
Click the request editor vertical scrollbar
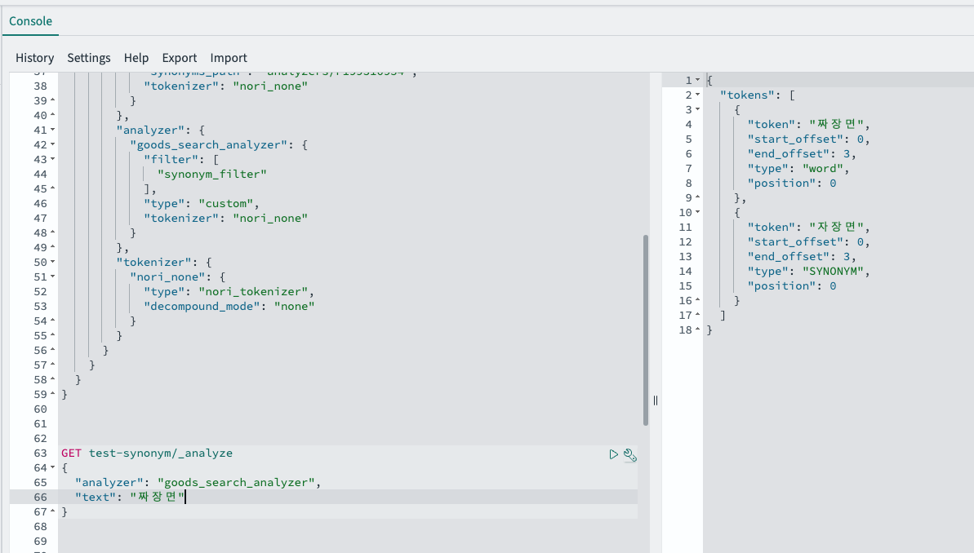point(646,330)
